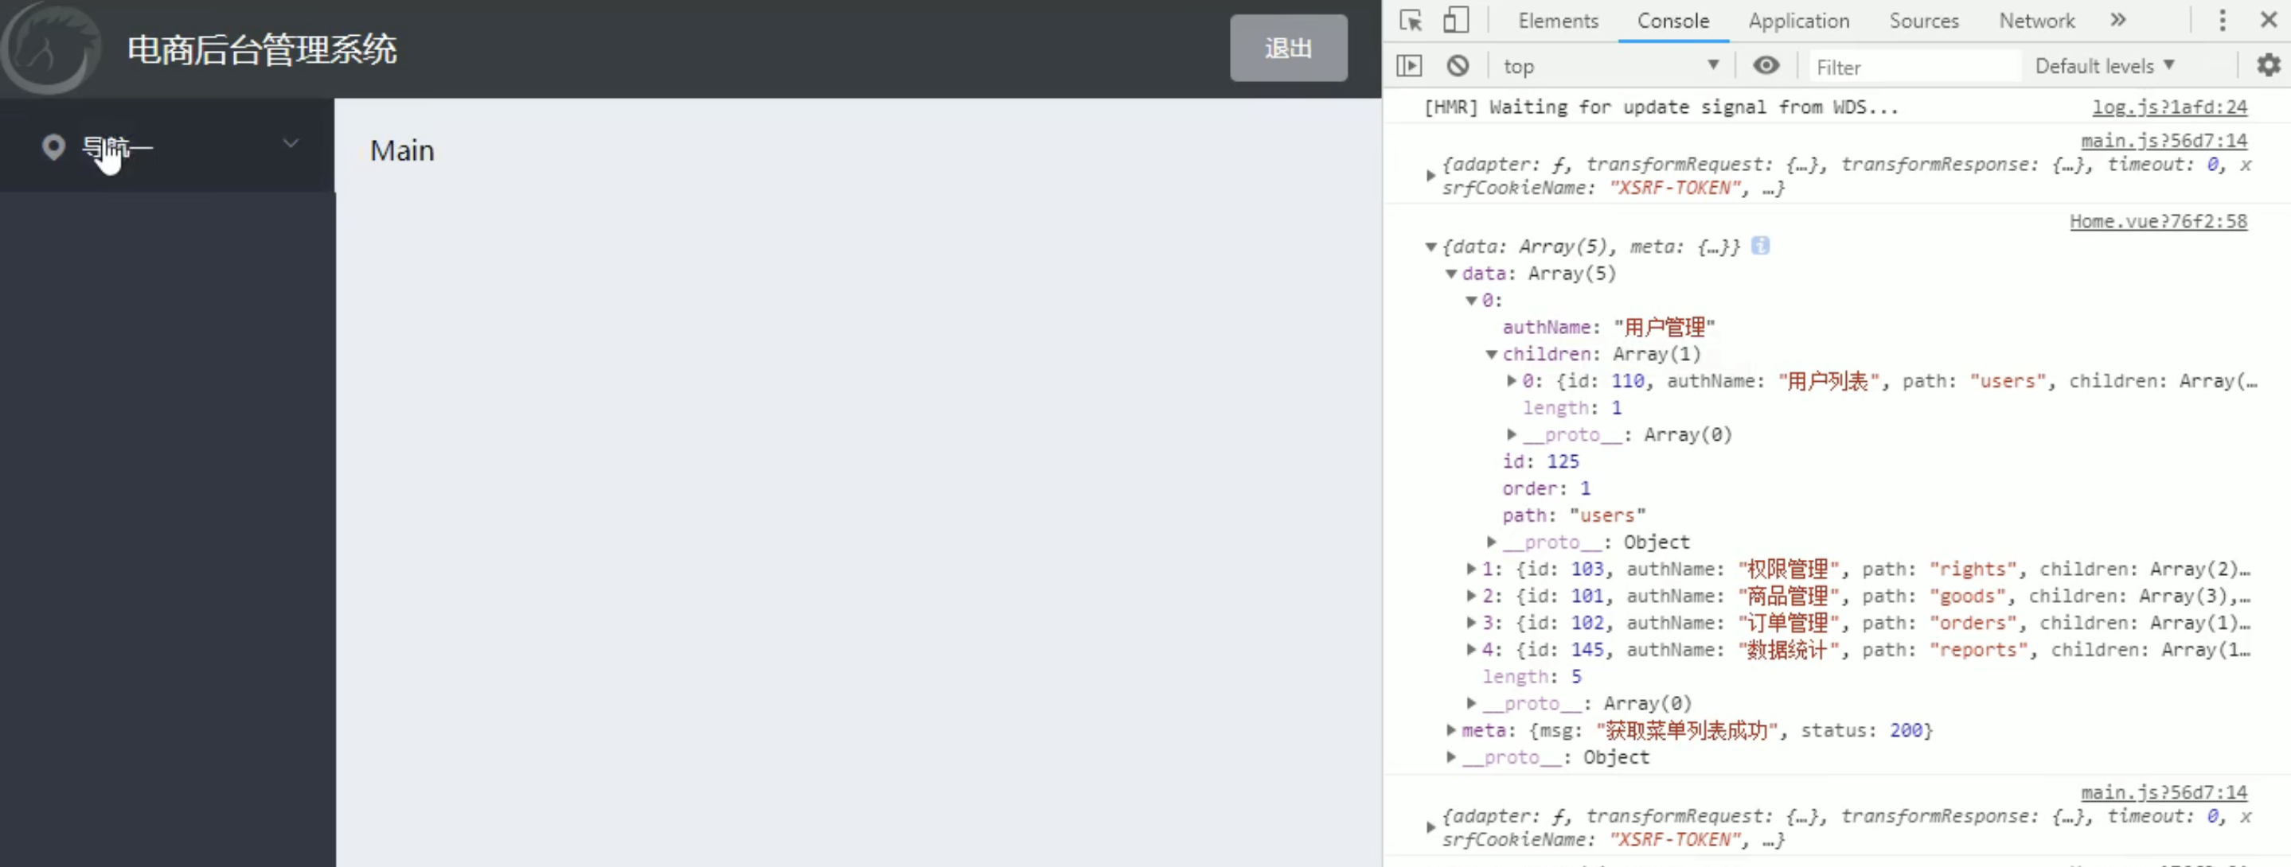Click the system logo image in header
The height and width of the screenshot is (867, 2291).
(50, 48)
